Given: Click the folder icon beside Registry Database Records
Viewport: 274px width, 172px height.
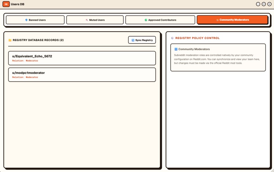Looking at the screenshot, I should click(x=10, y=40).
